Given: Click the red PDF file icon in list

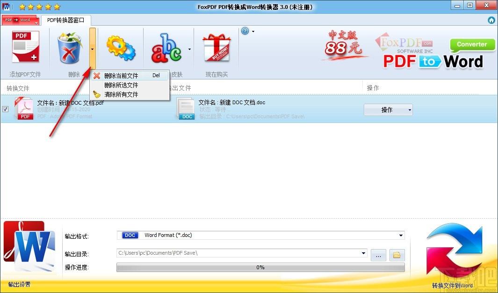Looking at the screenshot, I should tap(24, 108).
